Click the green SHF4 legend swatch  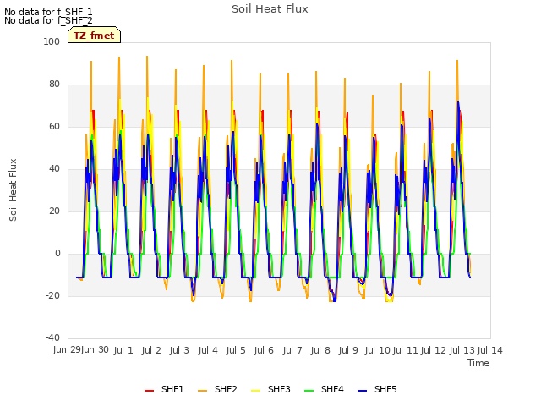[309, 391]
